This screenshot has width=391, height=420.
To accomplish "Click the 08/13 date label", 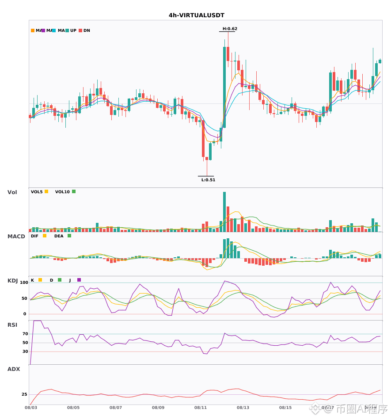I will pos(243,408).
